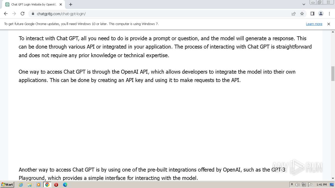Open a new tab
Viewport: 335px width, 188px height.
(71, 4)
